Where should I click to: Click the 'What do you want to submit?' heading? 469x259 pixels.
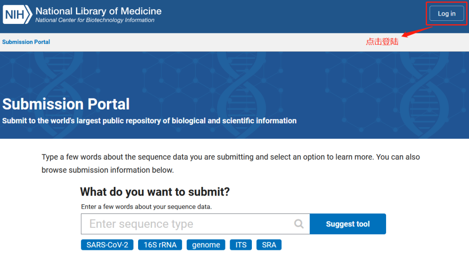click(x=155, y=192)
